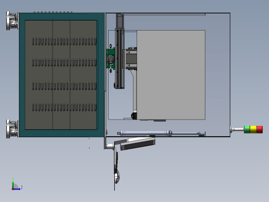Click the green segment of the signal tower light
Viewport: 269px width, 202px height.
(x=247, y=129)
